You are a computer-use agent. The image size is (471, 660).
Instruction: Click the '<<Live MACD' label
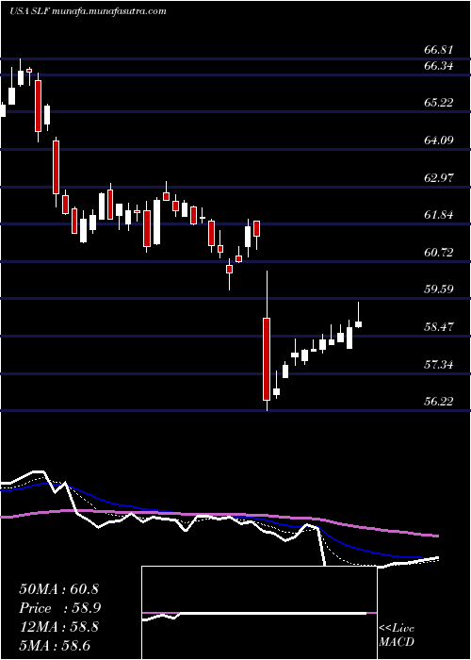(397, 635)
